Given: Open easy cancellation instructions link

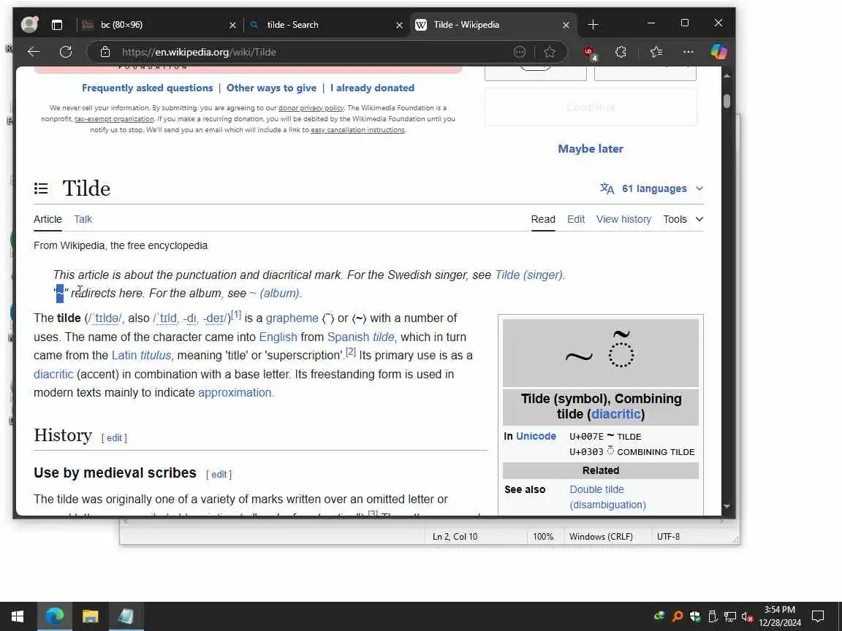Looking at the screenshot, I should pyautogui.click(x=357, y=130).
